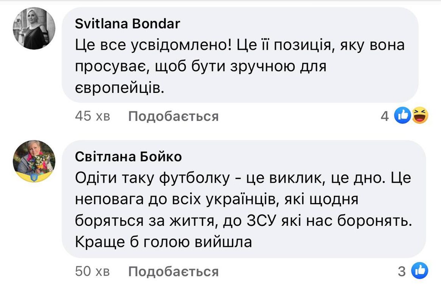This screenshot has width=441, height=290.
Task: Click the trident flag badge on Бойко's avatar
Action: 34,176
